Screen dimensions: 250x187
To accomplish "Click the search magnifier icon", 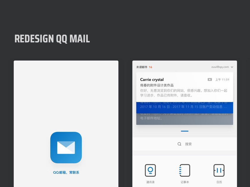I will click(x=179, y=144).
